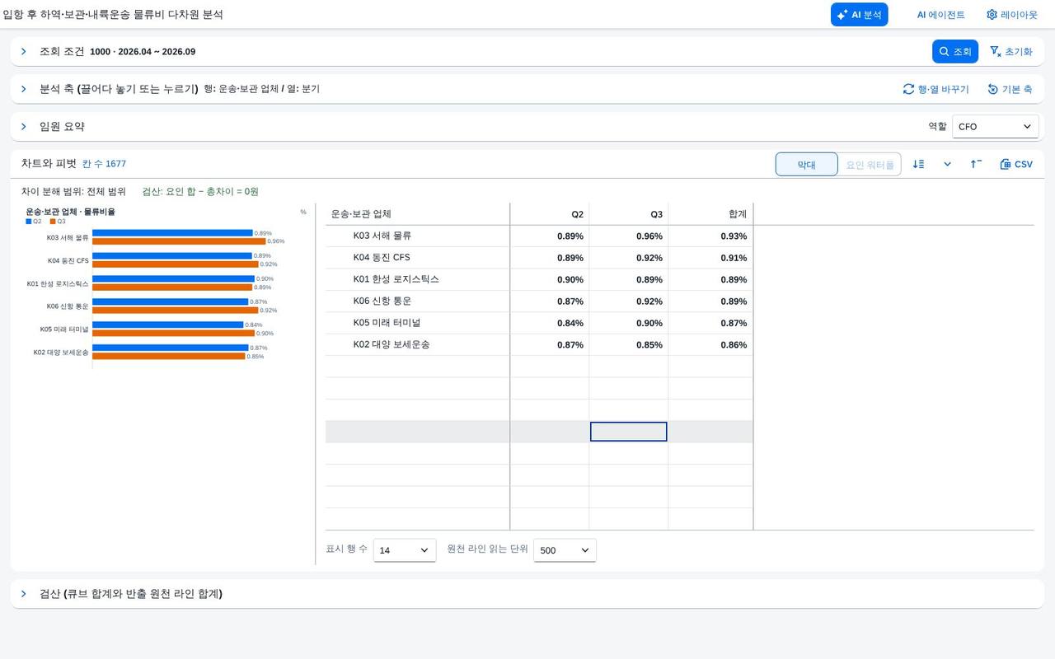Click the orange Q3 legend swatch

[53, 222]
